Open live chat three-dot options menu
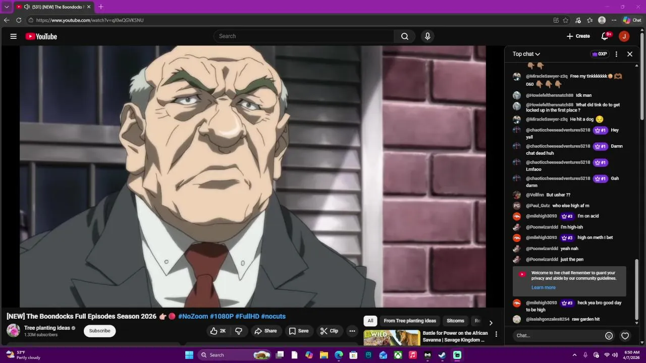The width and height of the screenshot is (646, 363). pyautogui.click(x=616, y=54)
